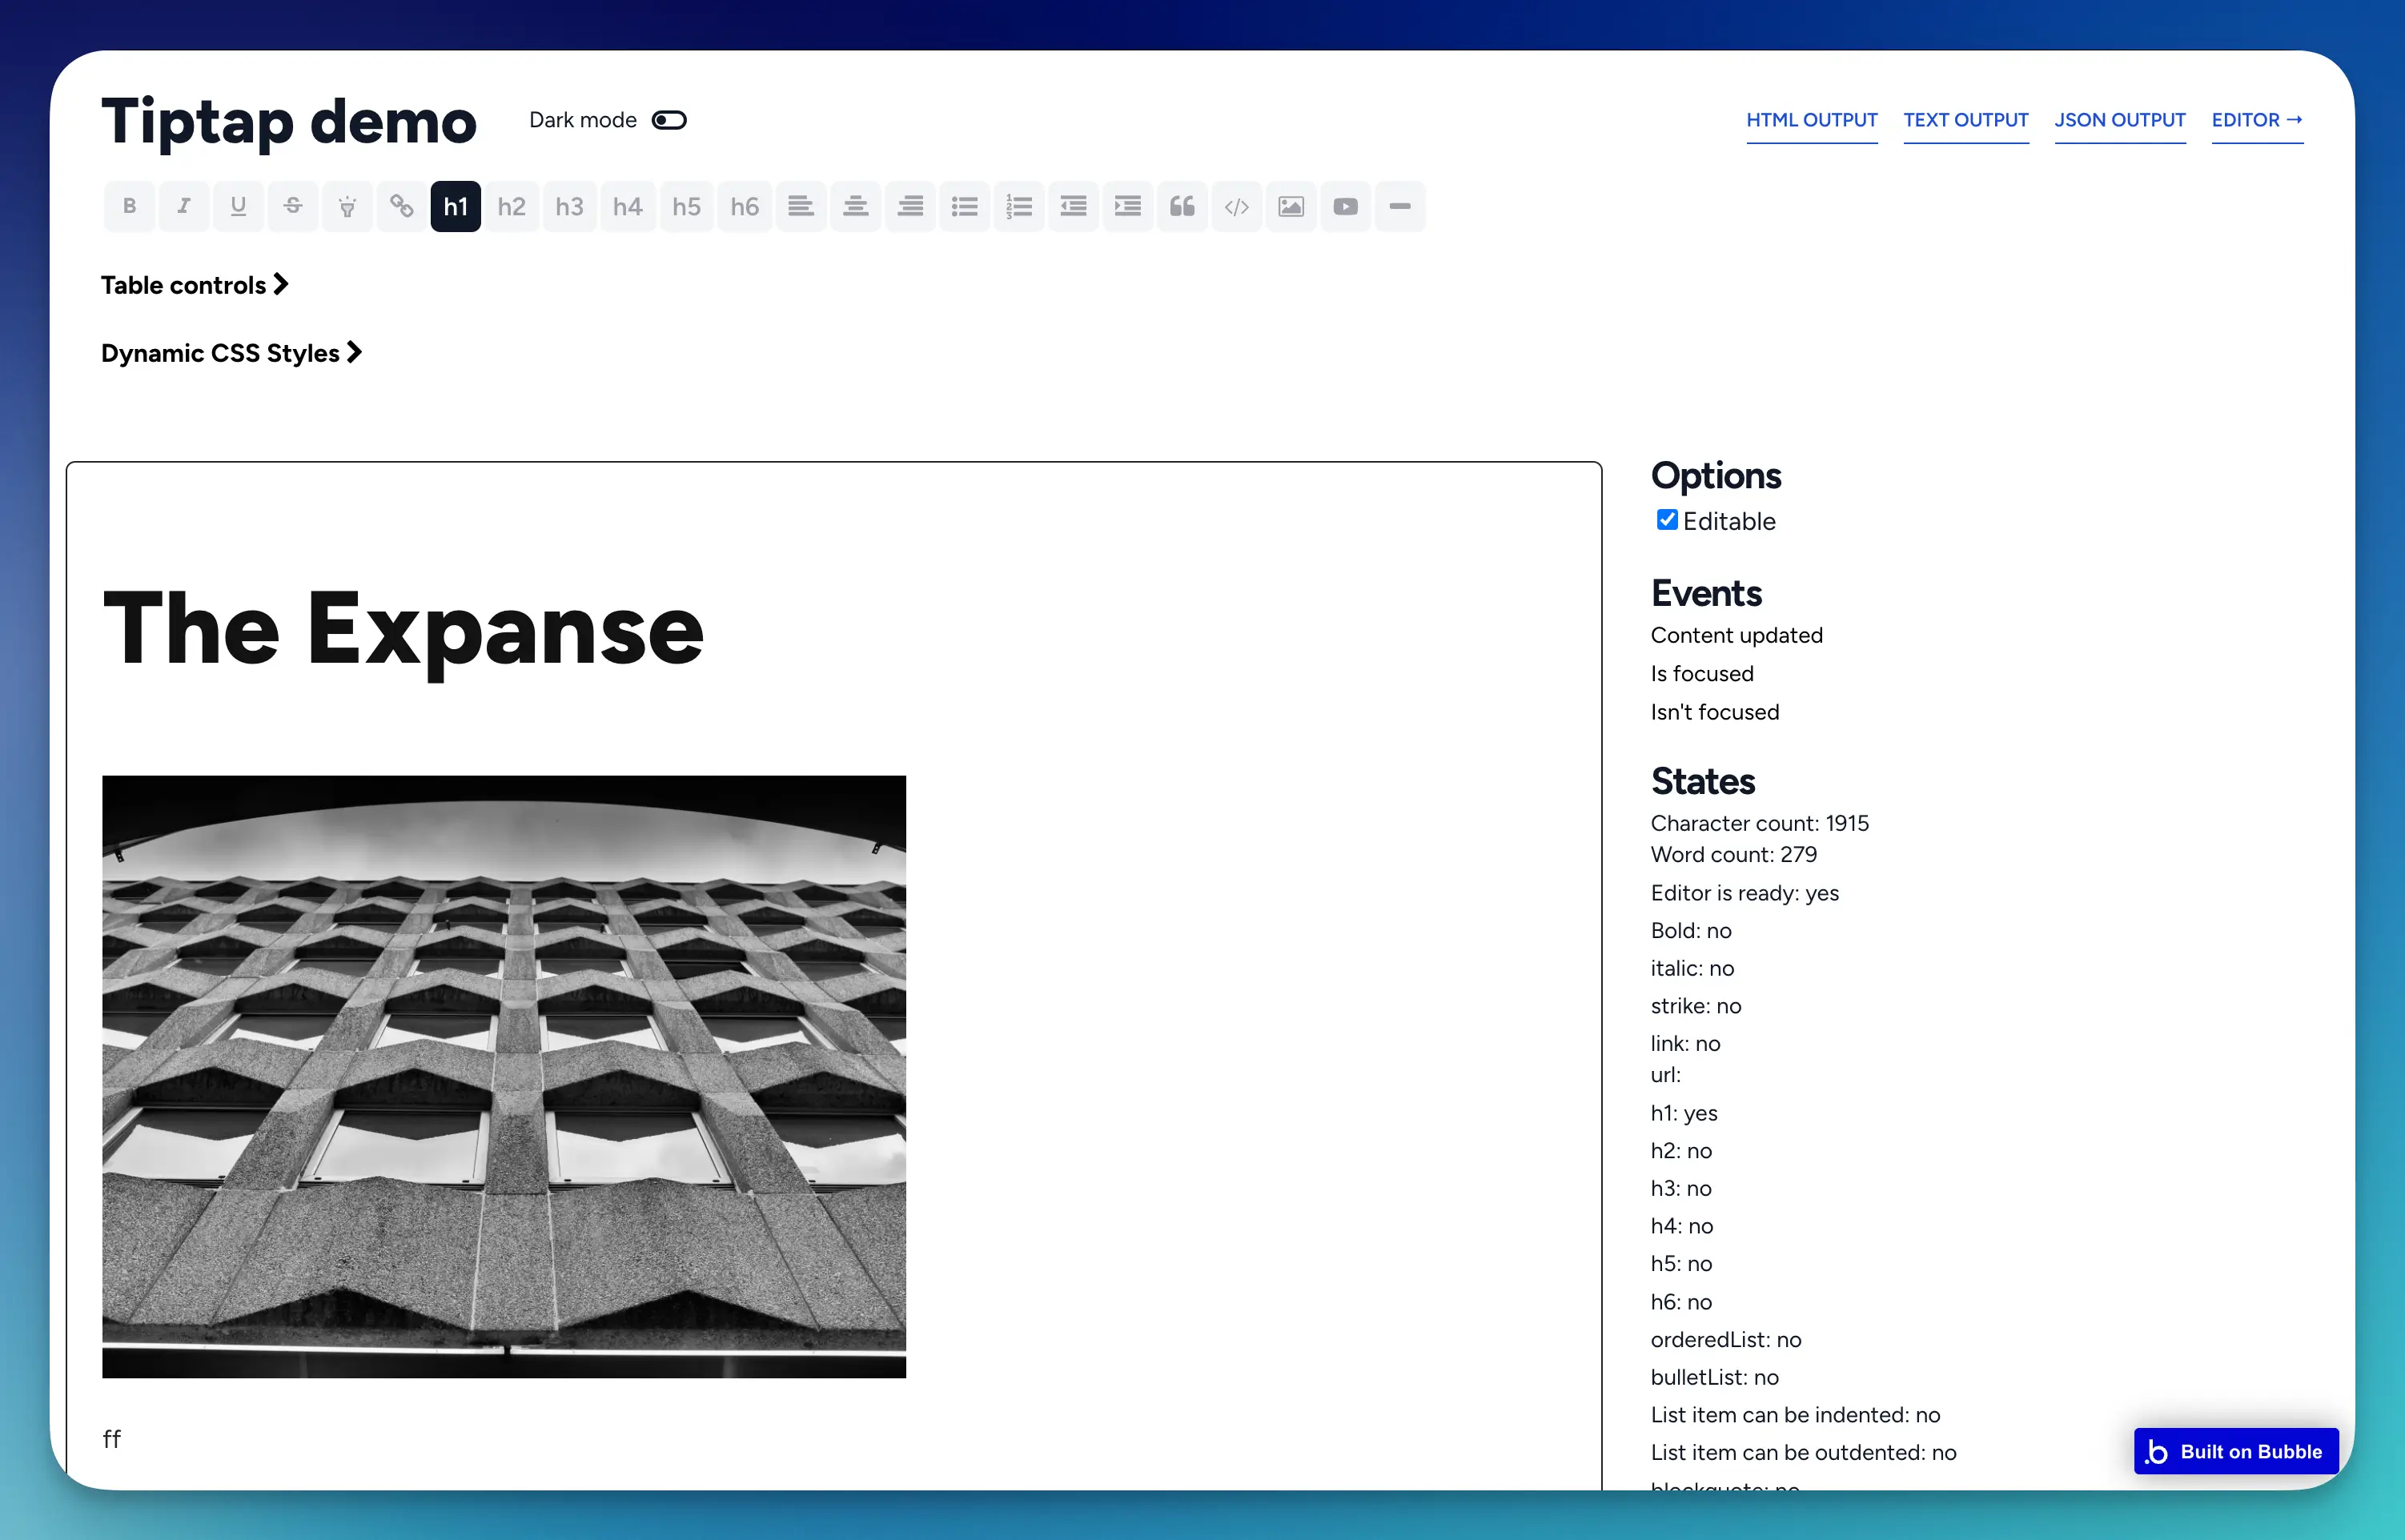Image resolution: width=2405 pixels, height=1540 pixels.
Task: Open the TEXT OUTPUT link
Action: point(1966,120)
